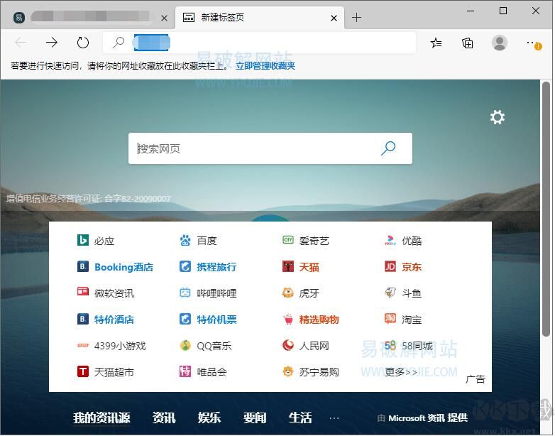Open the user profile avatar
This screenshot has width=555, height=436.
pos(499,43)
